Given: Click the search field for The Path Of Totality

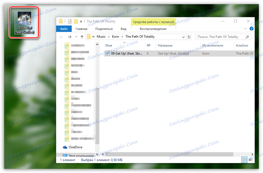Looking at the screenshot, I should [x=223, y=37].
